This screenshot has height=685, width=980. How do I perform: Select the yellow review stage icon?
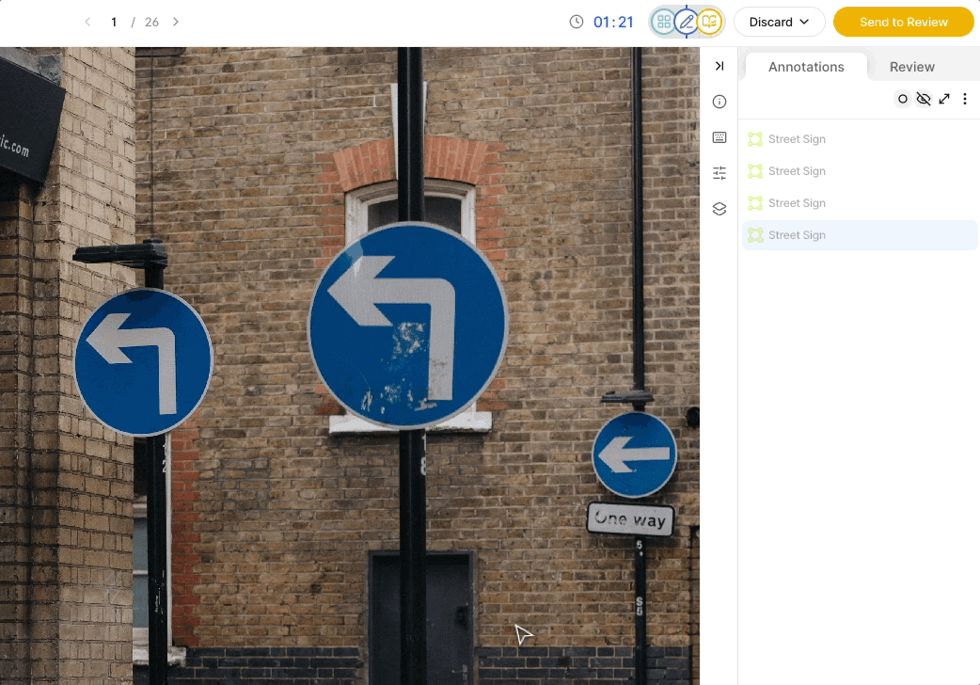pyautogui.click(x=709, y=22)
